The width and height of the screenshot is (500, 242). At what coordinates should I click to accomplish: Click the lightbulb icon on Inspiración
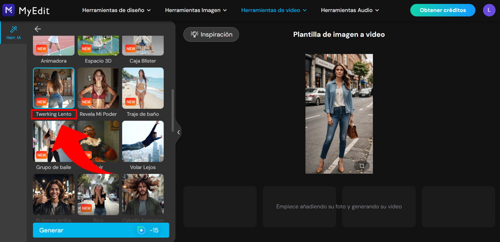click(194, 34)
